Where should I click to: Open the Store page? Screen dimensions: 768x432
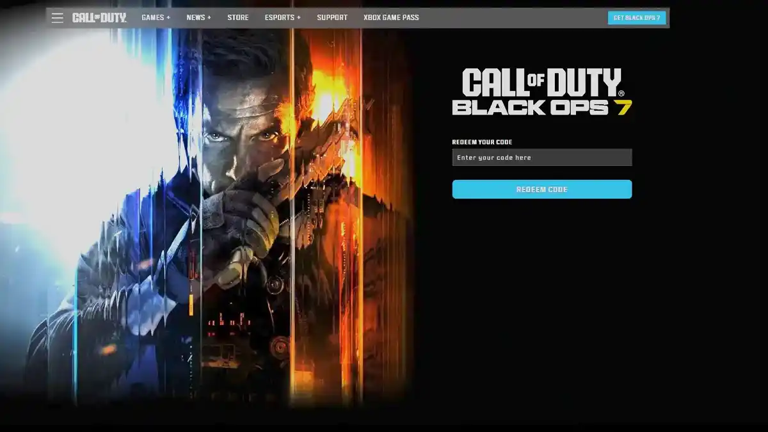238,18
